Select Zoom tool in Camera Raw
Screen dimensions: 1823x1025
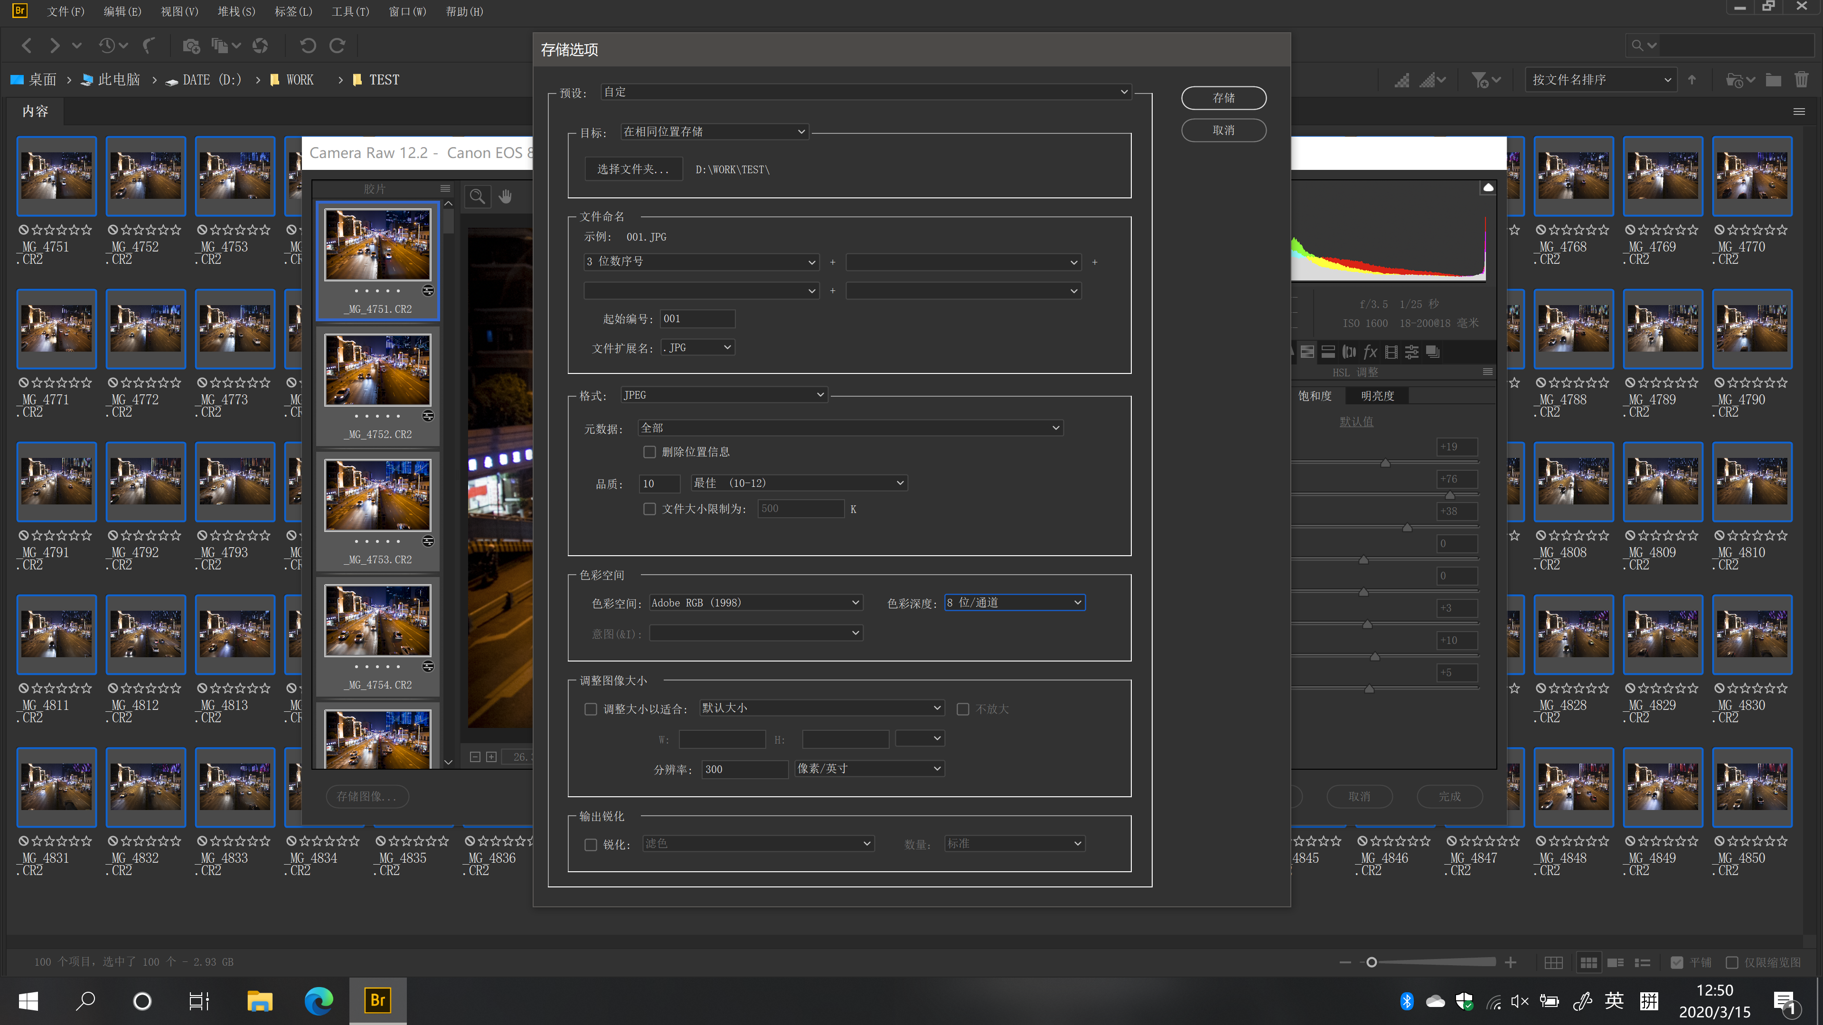coord(478,196)
